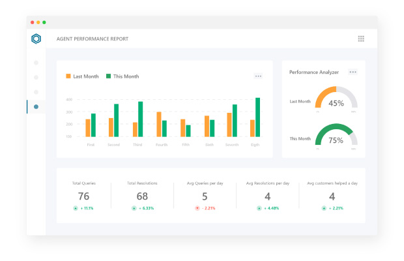
Task: Click the Seventh axis label
Action: click(232, 145)
